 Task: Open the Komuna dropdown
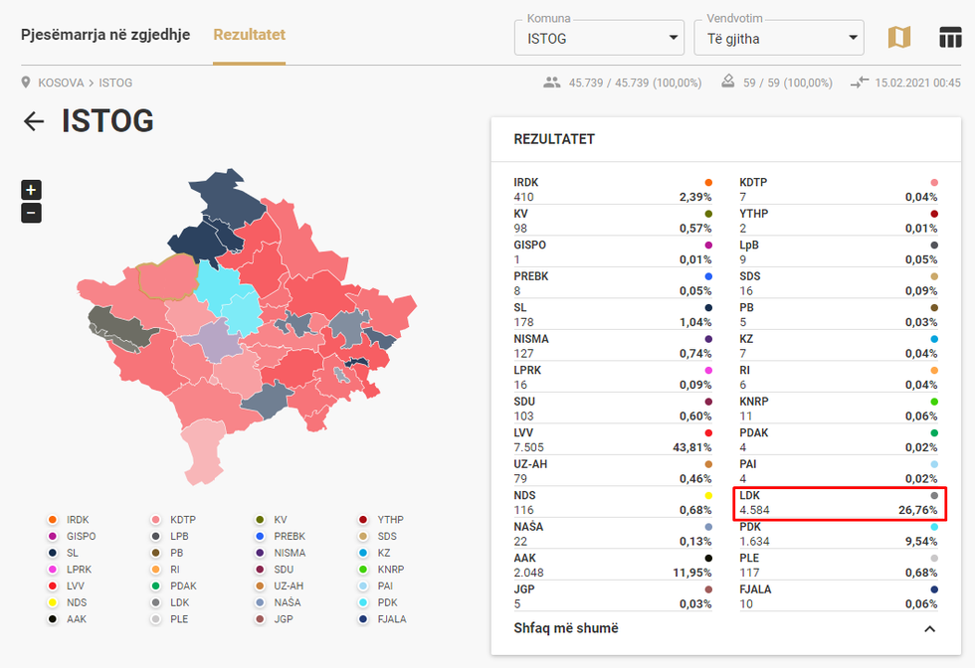(x=598, y=40)
